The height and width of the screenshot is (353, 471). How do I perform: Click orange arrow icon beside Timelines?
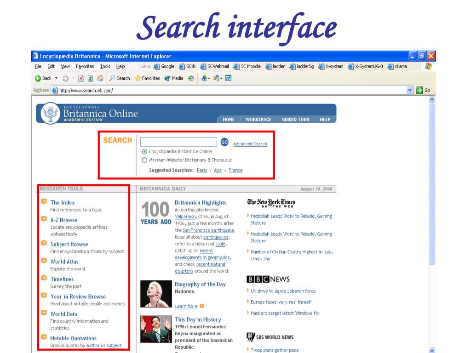click(44, 278)
